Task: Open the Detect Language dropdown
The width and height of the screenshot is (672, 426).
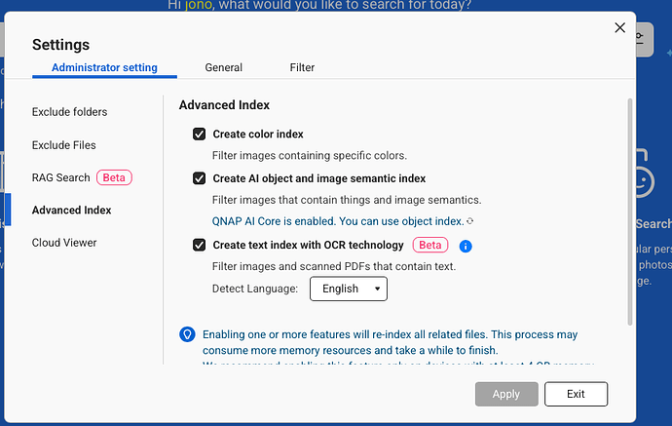Action: pos(349,289)
